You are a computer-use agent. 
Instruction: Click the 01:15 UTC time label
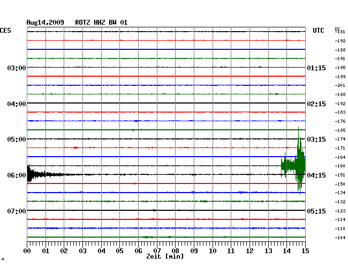pyautogui.click(x=316, y=68)
